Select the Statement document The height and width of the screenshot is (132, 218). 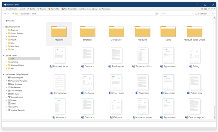[x=168, y=84]
